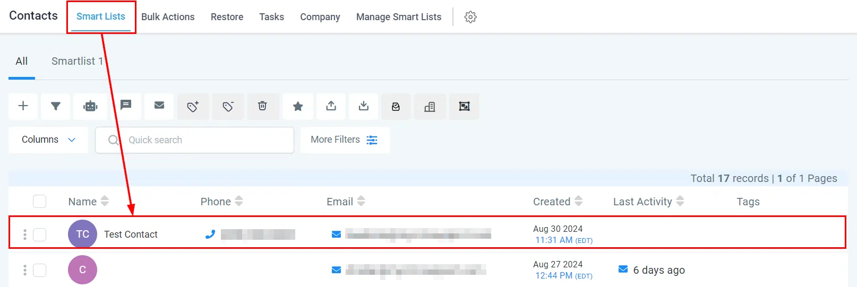The image size is (857, 287).
Task: Click the 12:44 PM timestamp
Action: pyautogui.click(x=554, y=276)
